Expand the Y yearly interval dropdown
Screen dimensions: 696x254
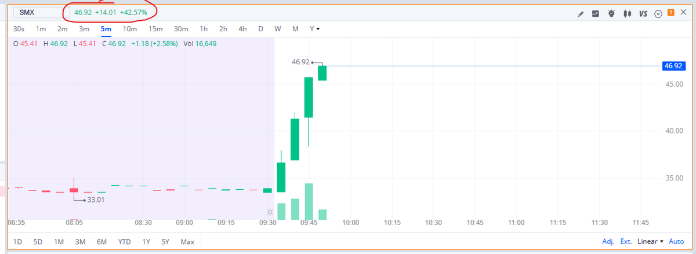point(314,28)
